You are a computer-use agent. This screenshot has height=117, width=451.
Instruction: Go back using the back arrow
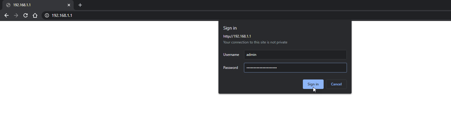tap(7, 15)
